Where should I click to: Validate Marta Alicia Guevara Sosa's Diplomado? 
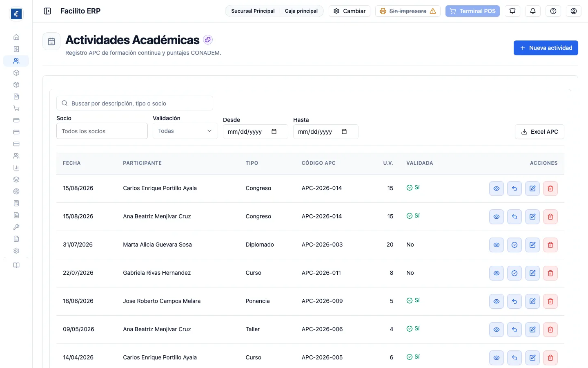pos(514,245)
